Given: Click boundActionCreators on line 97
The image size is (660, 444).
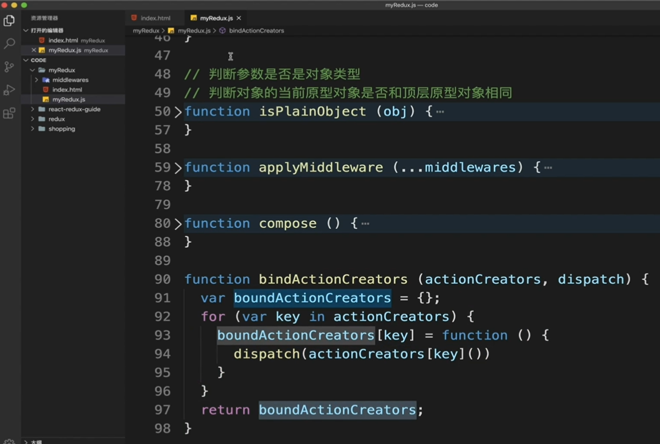Looking at the screenshot, I should point(337,410).
